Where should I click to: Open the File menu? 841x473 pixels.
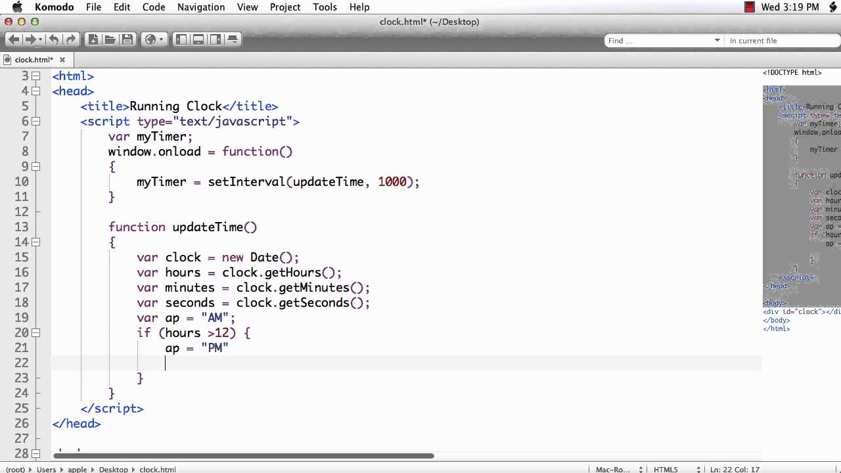[94, 7]
